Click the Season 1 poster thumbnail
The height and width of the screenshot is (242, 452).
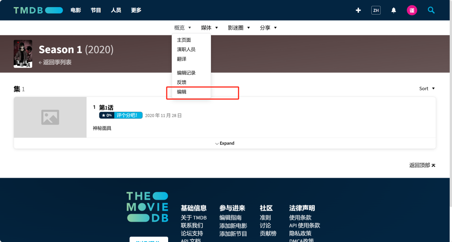23,54
